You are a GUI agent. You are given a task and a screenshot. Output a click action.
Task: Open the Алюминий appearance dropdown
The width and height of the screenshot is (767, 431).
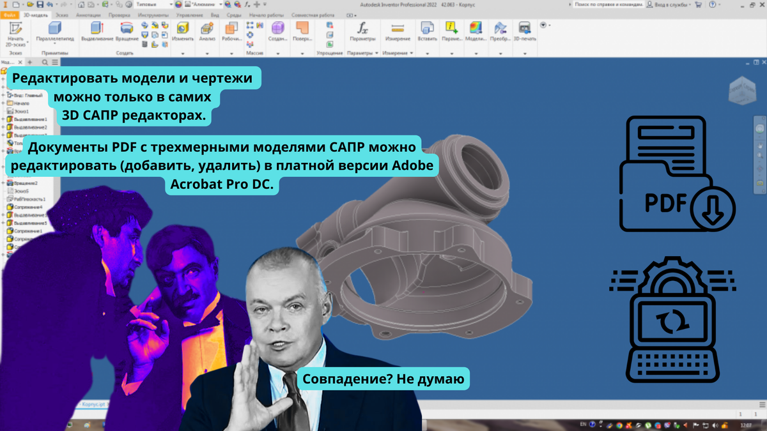tap(205, 4)
